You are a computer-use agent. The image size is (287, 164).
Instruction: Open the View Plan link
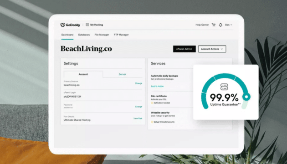(138, 119)
